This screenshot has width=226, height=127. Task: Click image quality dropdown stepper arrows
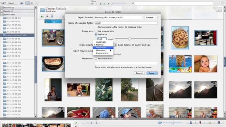[115, 45]
